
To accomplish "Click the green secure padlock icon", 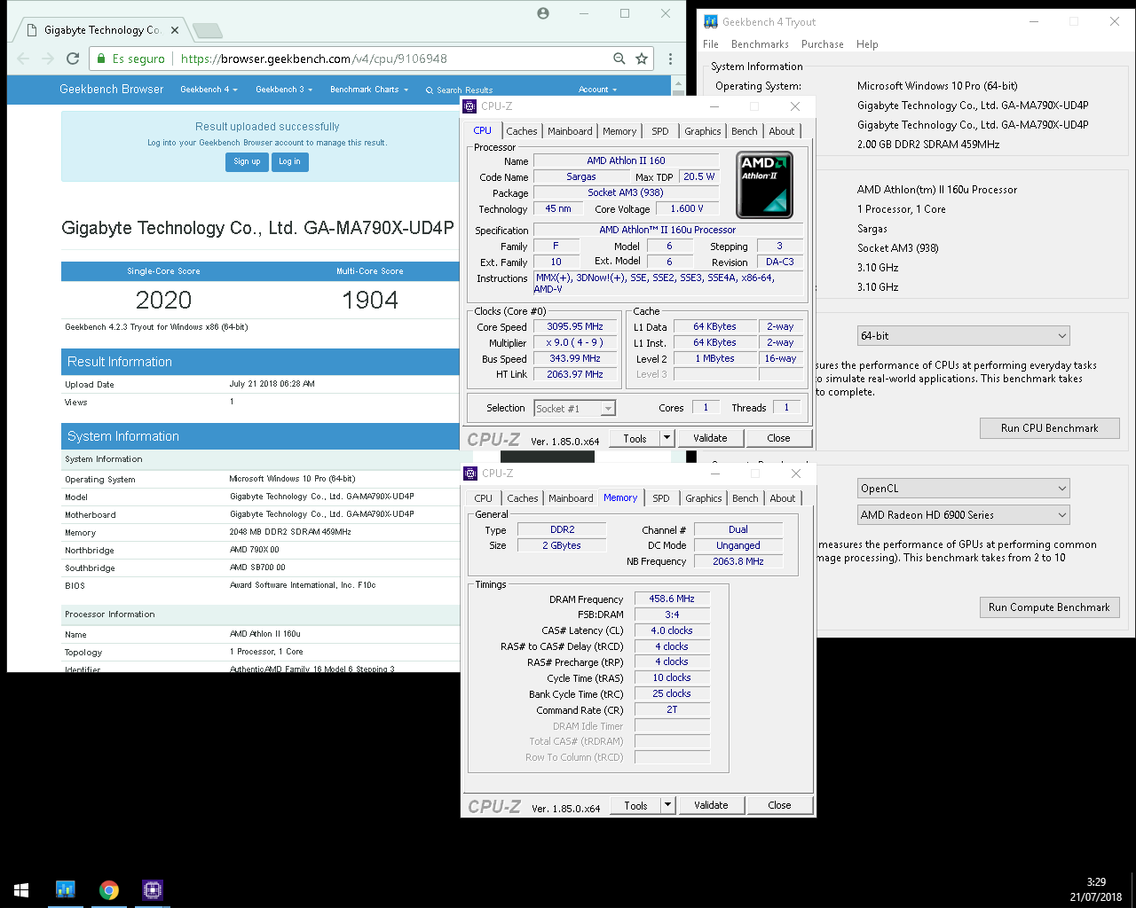I will pos(101,59).
